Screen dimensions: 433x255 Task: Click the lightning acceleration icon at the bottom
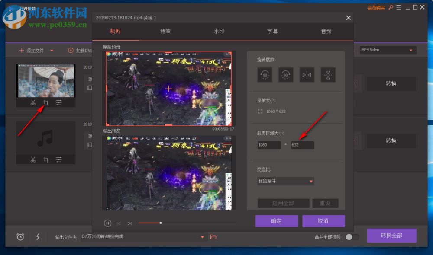(37, 237)
